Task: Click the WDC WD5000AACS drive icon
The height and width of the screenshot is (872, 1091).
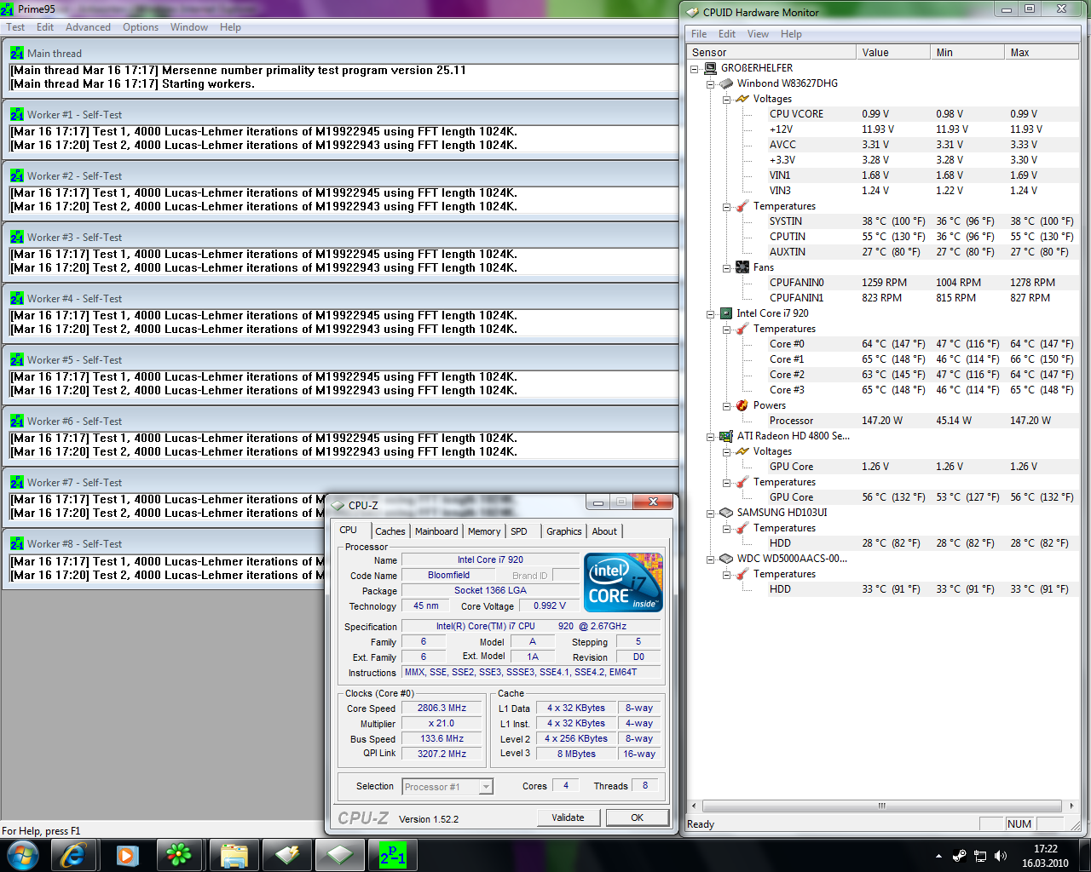Action: (726, 559)
